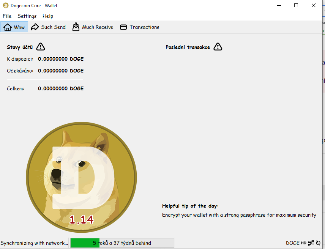Screen dimensions: 325x249
Task: Click the 'Helpful tip of the day:' heading
Action: (190, 206)
